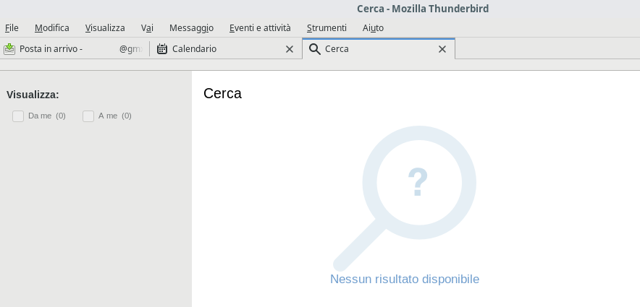640x307 pixels.
Task: Click the magnifier icon on the Cerca tab
Action: pos(315,49)
